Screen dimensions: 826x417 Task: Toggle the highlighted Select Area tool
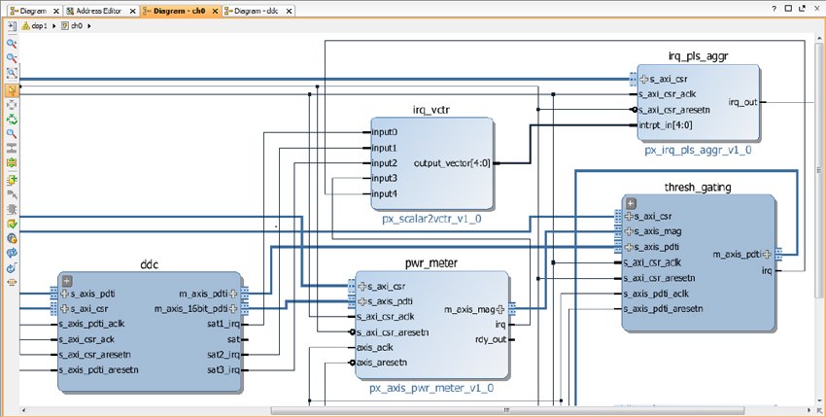pyautogui.click(x=12, y=90)
